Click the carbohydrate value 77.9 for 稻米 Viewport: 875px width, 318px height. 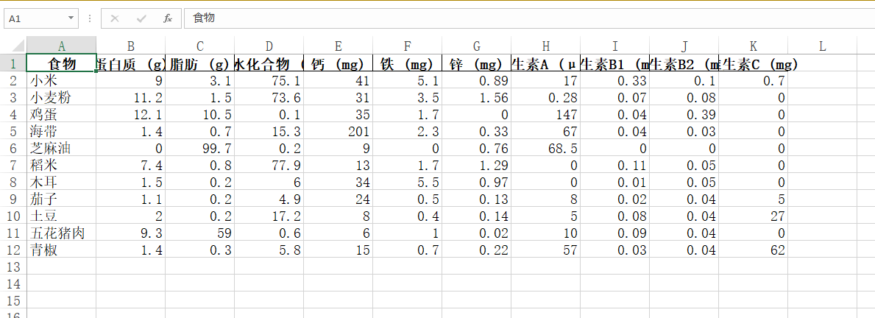[269, 166]
